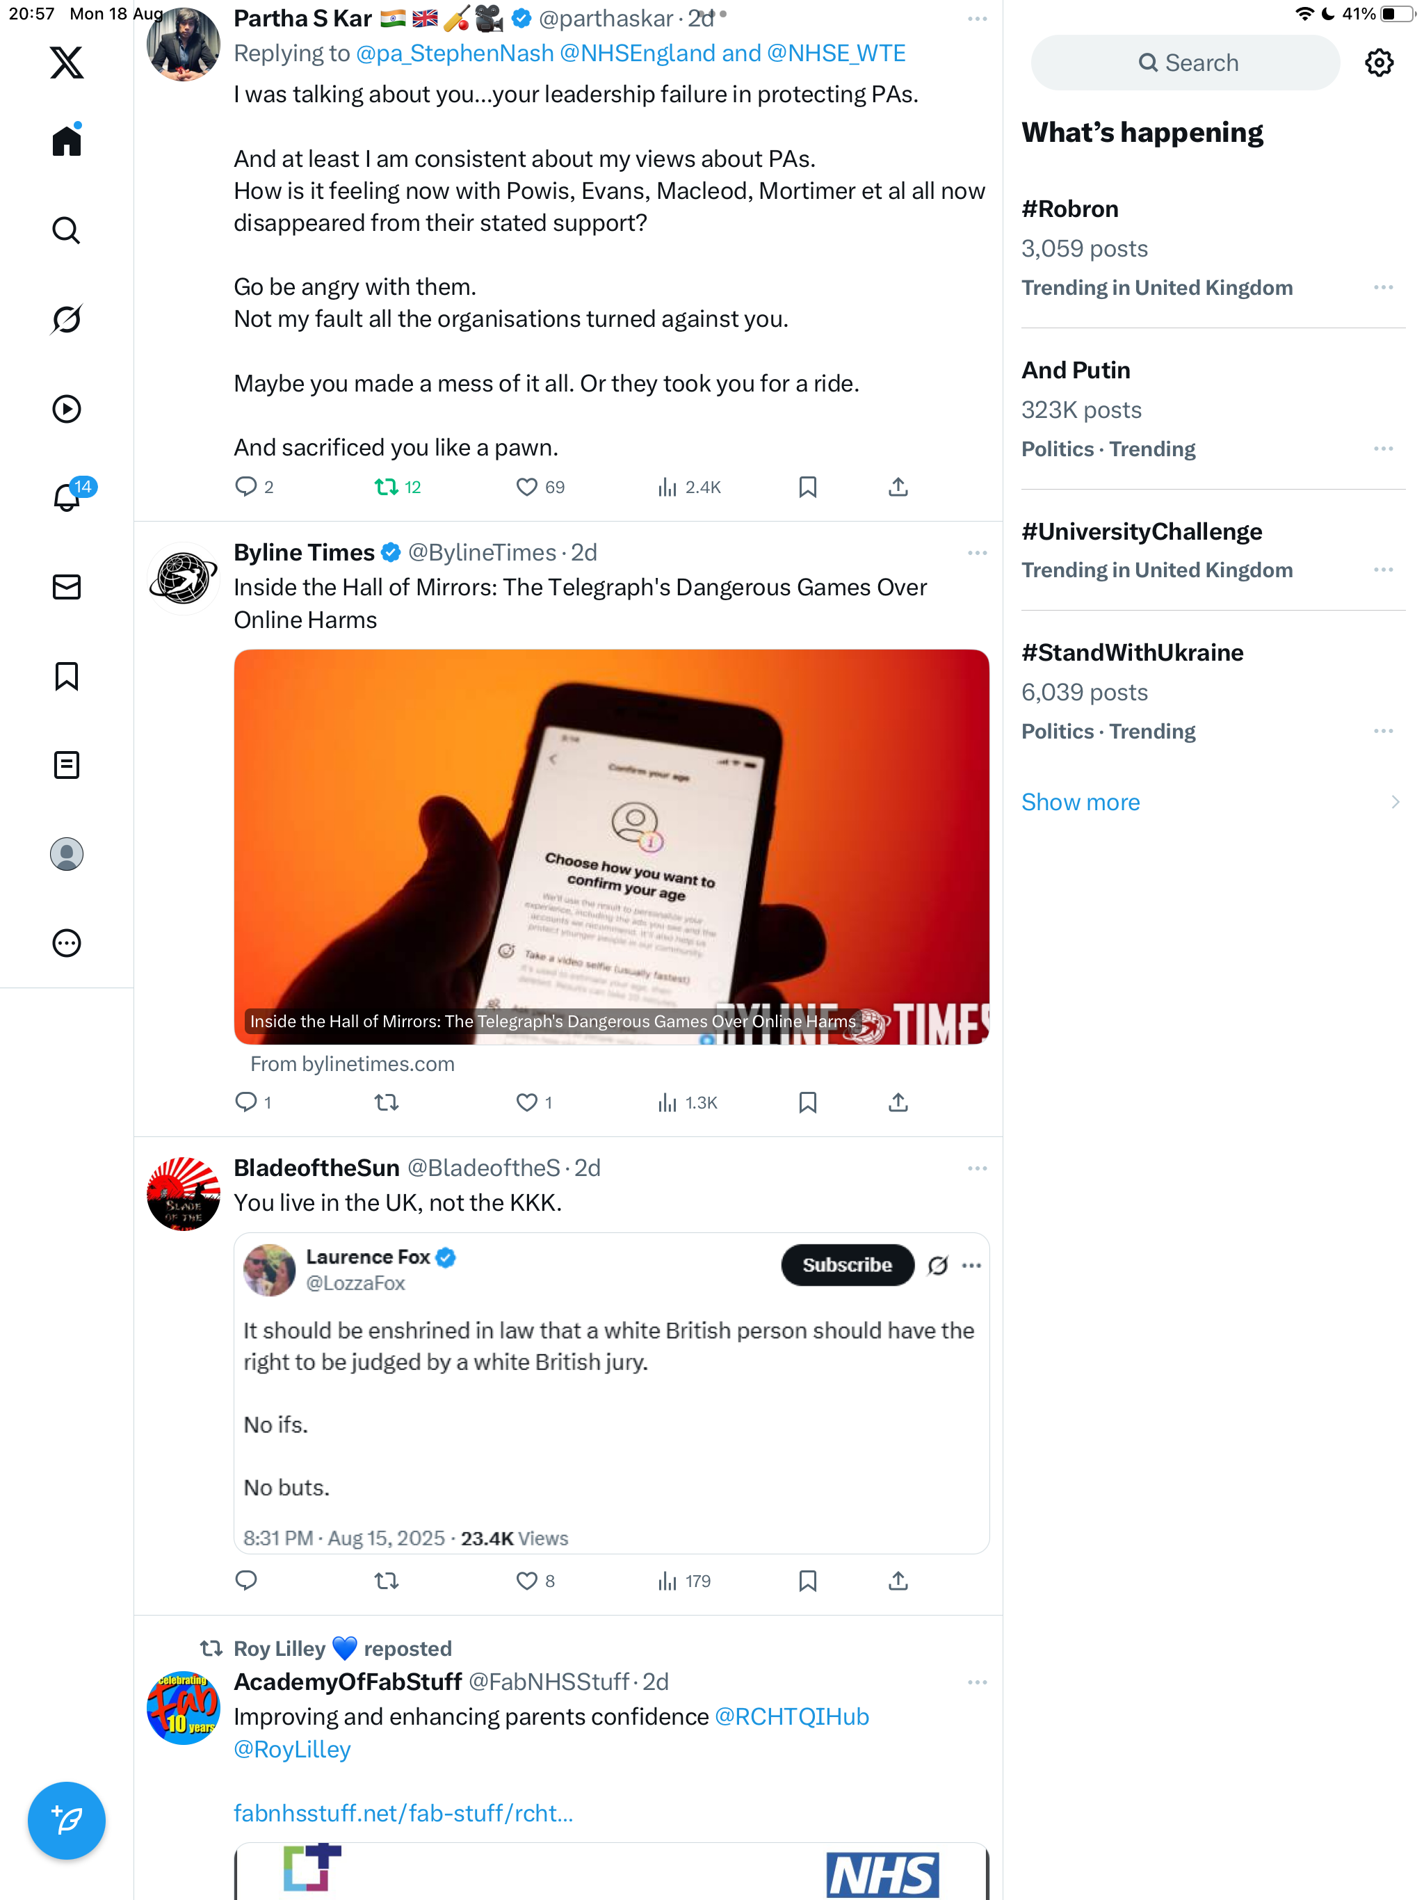Open the Grok icon in the sidebar

pos(66,319)
